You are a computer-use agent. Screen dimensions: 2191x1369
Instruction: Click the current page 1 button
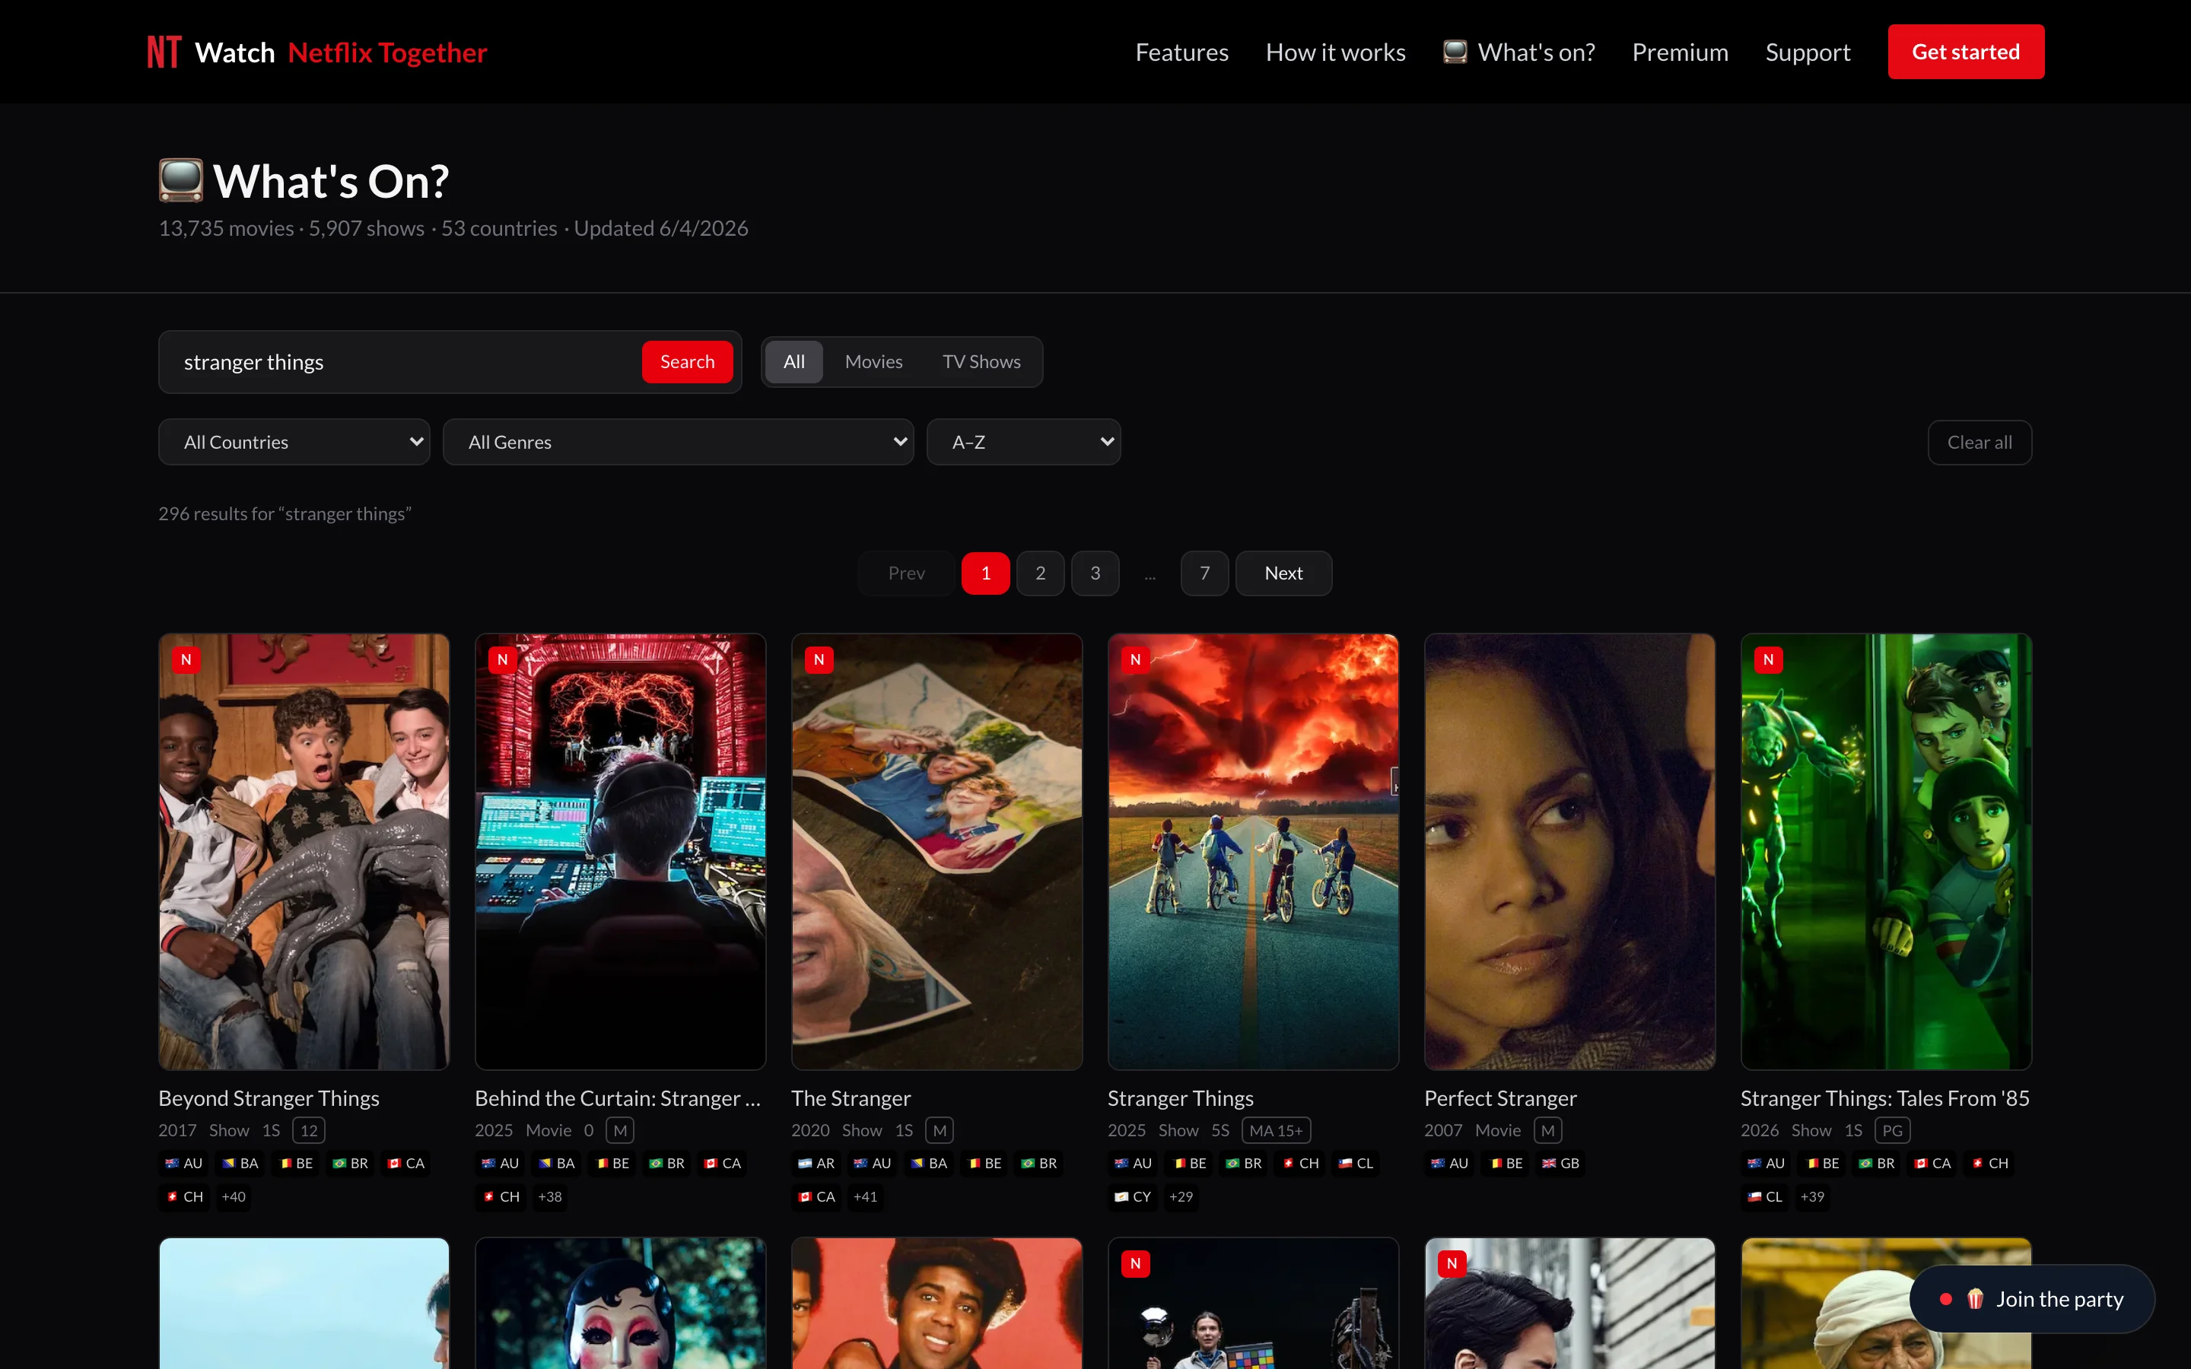coord(986,573)
